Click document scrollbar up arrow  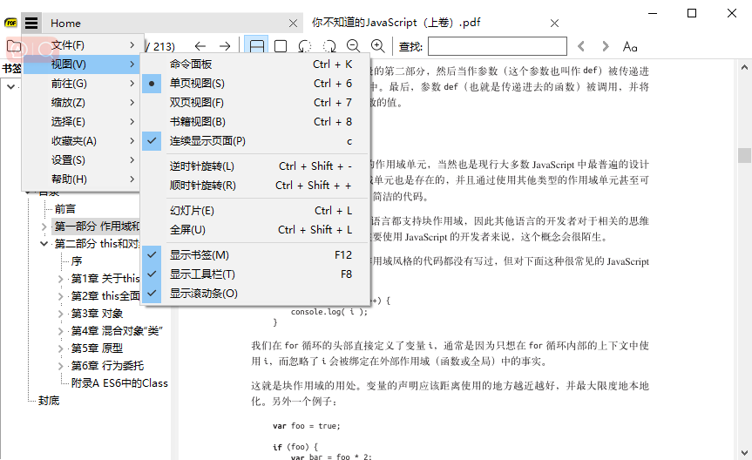(x=744, y=67)
